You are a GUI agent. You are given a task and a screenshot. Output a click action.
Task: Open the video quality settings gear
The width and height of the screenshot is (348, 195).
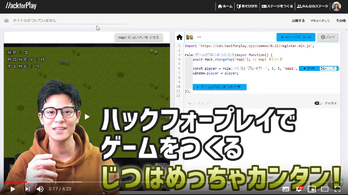pyautogui.click(x=299, y=189)
